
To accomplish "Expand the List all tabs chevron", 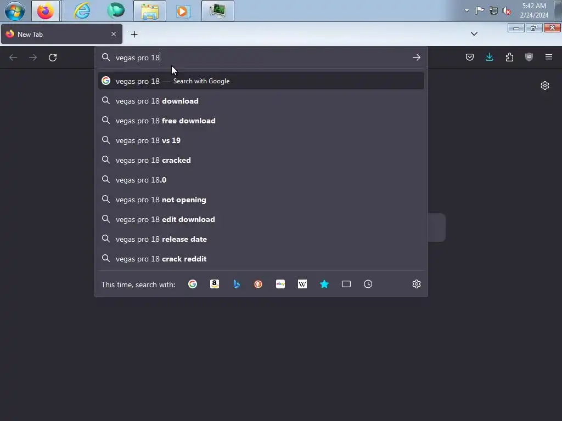I will pos(474,34).
